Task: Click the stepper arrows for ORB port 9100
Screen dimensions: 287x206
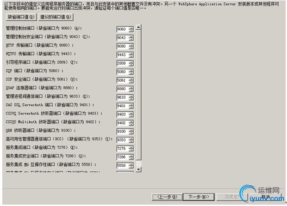Action: pyautogui.click(x=131, y=132)
